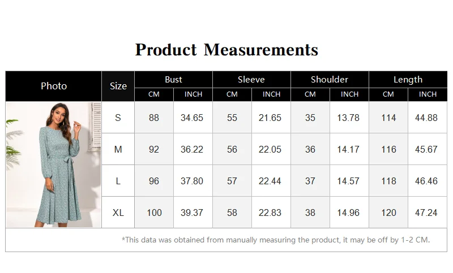The width and height of the screenshot is (453, 273).
Task: Click the 22.44 sleeve inch cell
Action: pyautogui.click(x=271, y=181)
